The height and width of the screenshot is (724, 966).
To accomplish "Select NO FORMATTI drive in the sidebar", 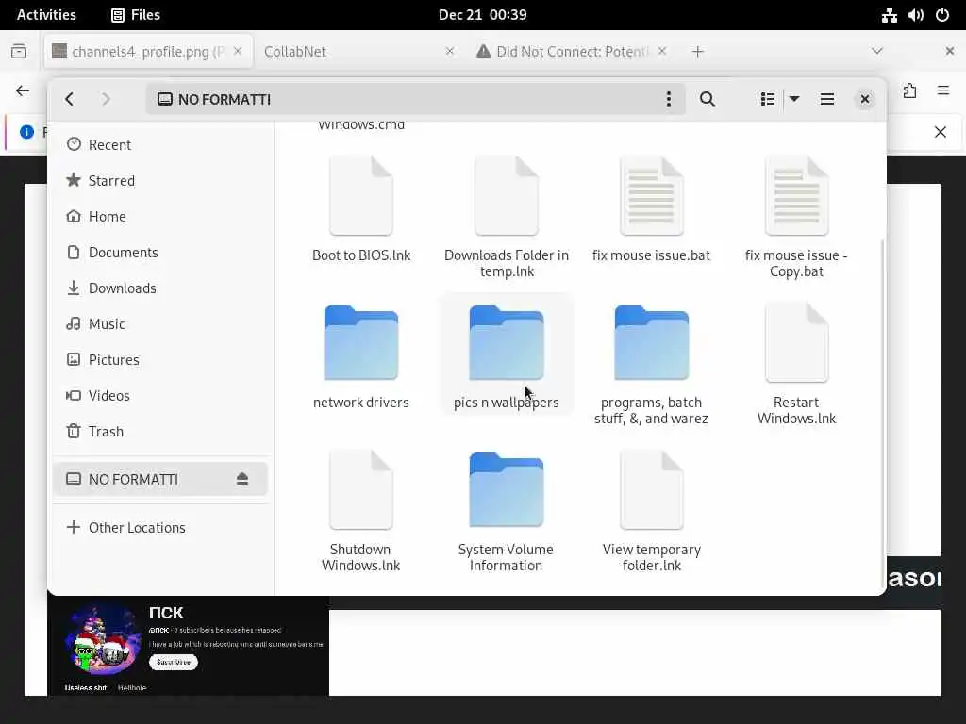I will (x=160, y=479).
